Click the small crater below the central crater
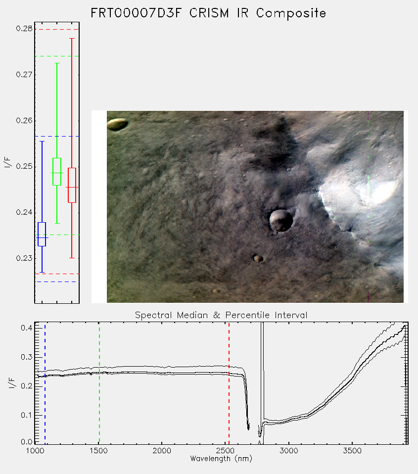418x474 pixels. tap(258, 258)
